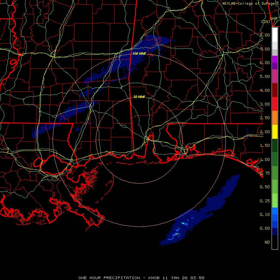Click the OHA product label
Image resolution: width=280 pixels, height=280 pixels.
coord(273,18)
